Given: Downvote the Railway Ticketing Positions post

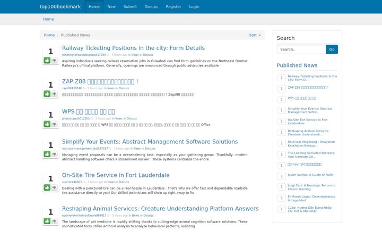Looking at the screenshot, I should pos(54,61).
